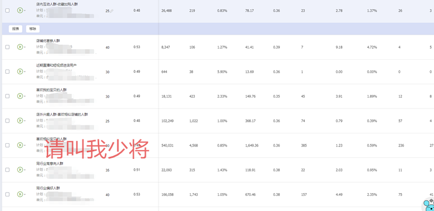The height and width of the screenshot is (211, 434).
Task: Tick the checkbox for 店铺优惠券人群 row
Action: (8, 47)
